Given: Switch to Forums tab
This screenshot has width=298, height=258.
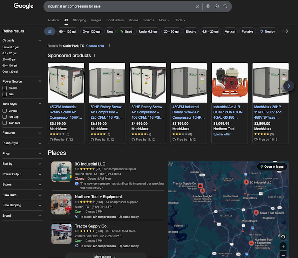Looking at the screenshot, I should tap(149, 20).
